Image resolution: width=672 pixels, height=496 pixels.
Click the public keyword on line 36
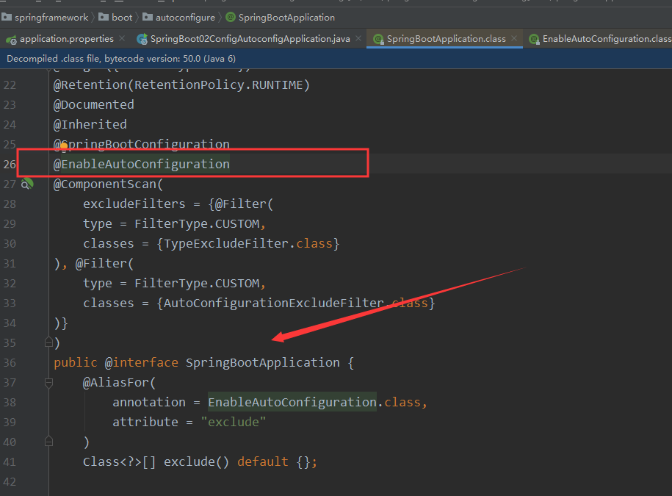[x=76, y=363]
